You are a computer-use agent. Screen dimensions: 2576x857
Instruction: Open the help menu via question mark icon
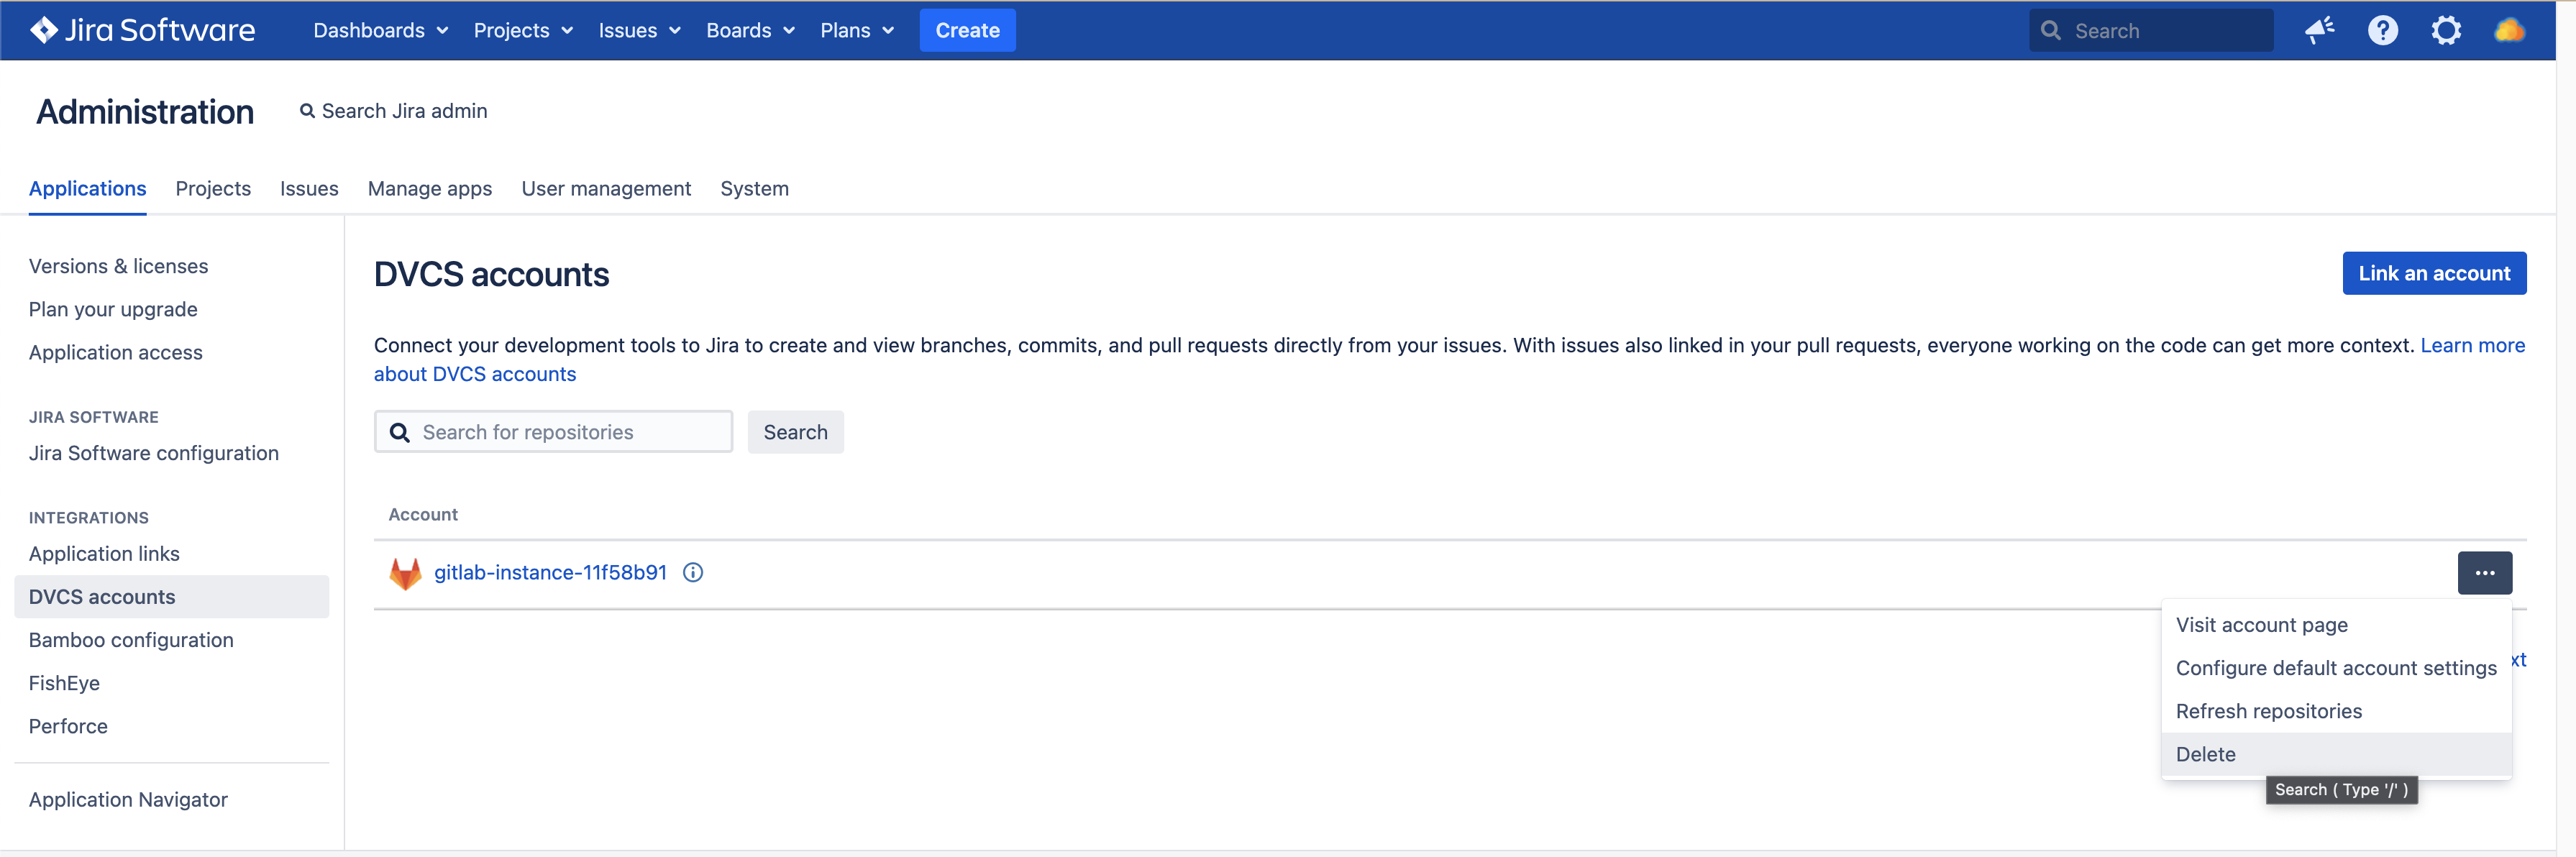(x=2383, y=30)
